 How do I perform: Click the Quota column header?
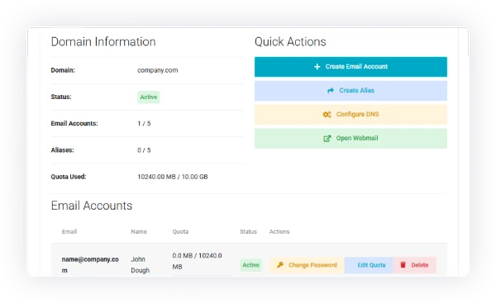tap(180, 232)
